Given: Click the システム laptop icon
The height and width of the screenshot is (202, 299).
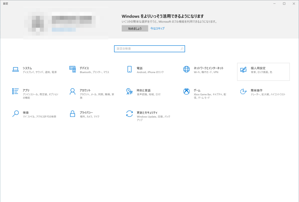Looking at the screenshot, I should [15, 69].
